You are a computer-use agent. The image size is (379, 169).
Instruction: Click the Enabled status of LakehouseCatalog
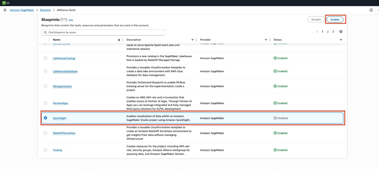[280, 58]
